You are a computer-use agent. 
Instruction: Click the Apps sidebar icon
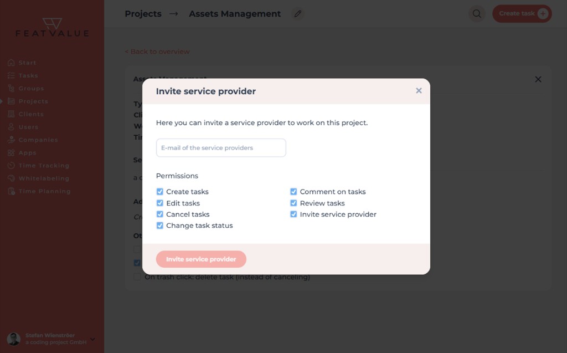tap(11, 153)
